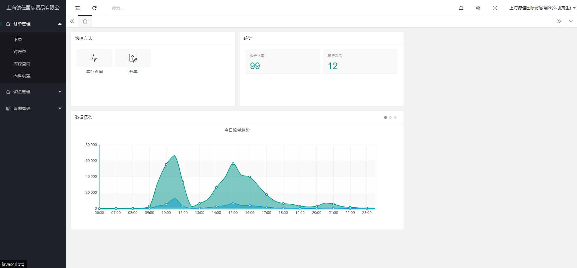577x268 pixels.
Task: Click the 12:00 x-axis label
Action: pyautogui.click(x=183, y=213)
